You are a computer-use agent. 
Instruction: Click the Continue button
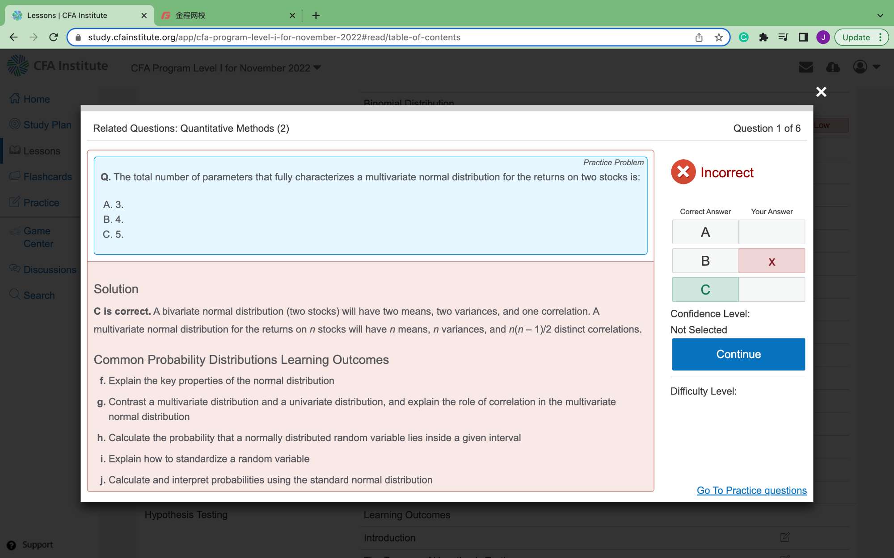[738, 354]
